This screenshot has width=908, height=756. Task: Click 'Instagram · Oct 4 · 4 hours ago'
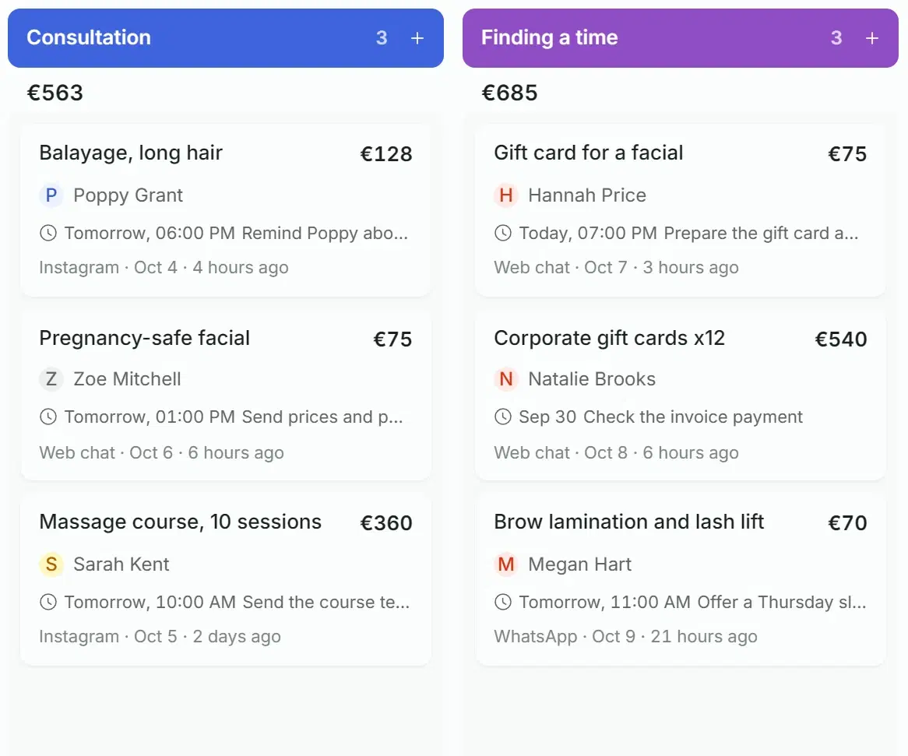pos(164,267)
